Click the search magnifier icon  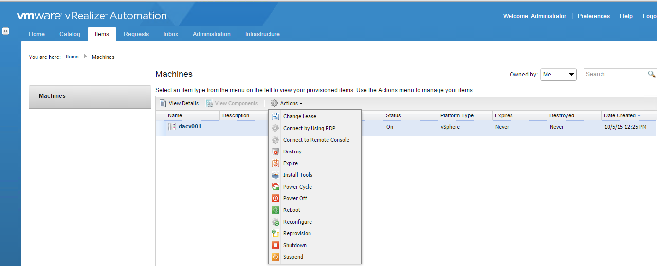coord(652,74)
